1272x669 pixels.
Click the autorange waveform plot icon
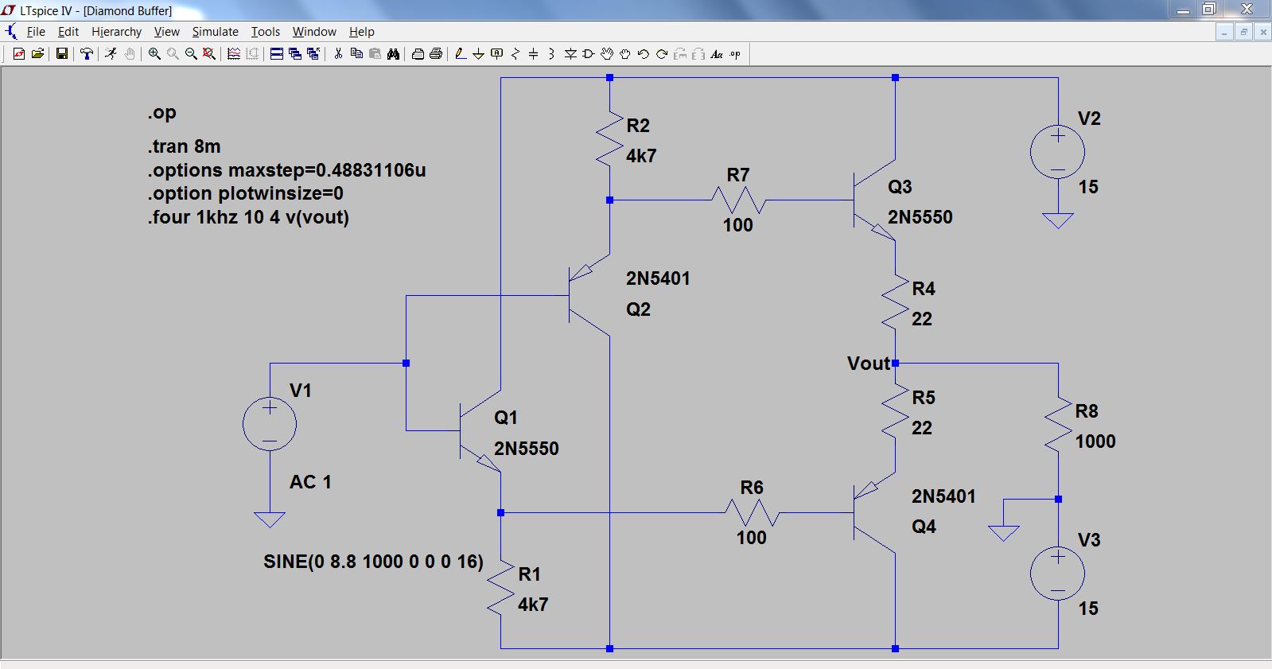234,54
